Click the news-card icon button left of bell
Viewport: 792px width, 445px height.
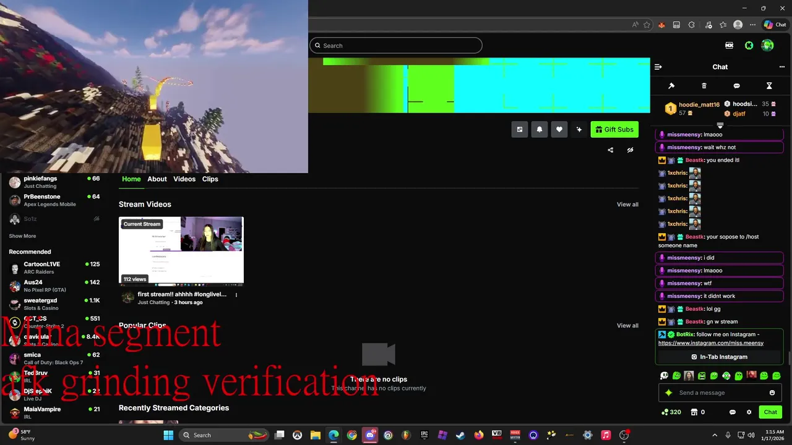pyautogui.click(x=520, y=129)
